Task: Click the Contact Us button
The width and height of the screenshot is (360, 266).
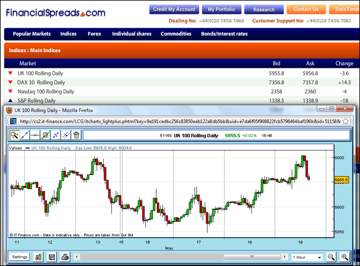Action: point(306,9)
